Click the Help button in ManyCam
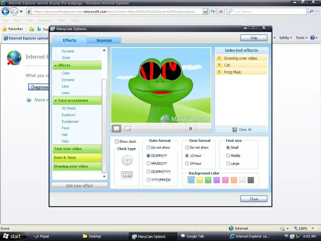321x241 pixels. coord(254,38)
